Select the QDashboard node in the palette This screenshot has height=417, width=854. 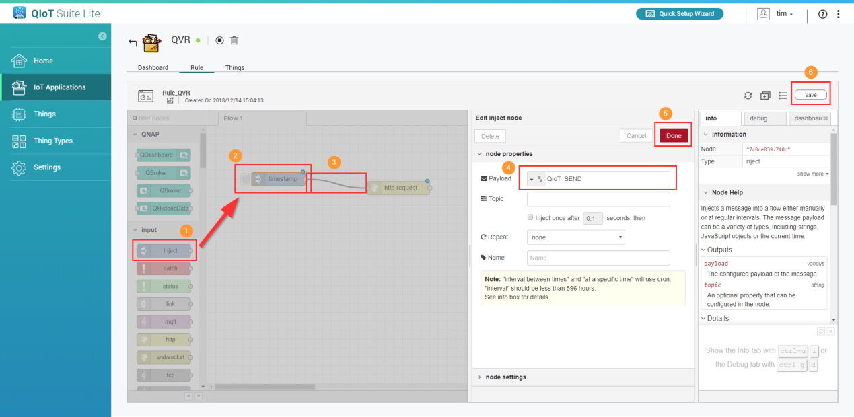pos(163,155)
